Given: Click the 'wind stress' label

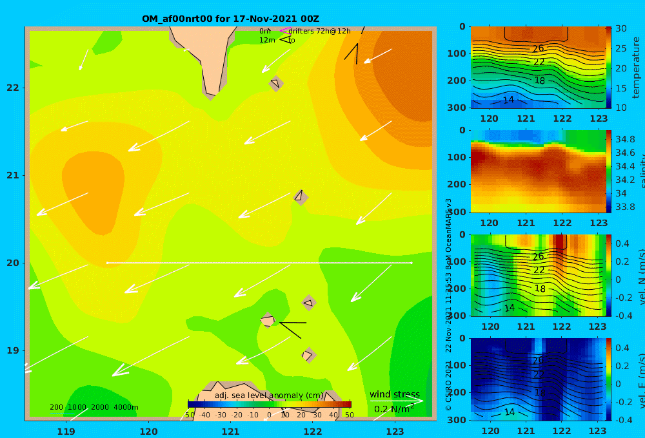Looking at the screenshot, I should pos(395,394).
